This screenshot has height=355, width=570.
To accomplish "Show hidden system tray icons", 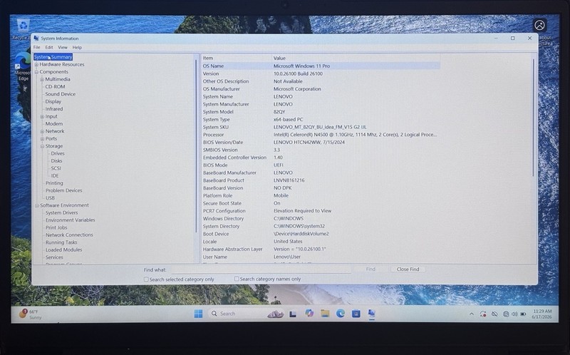I will point(472,314).
